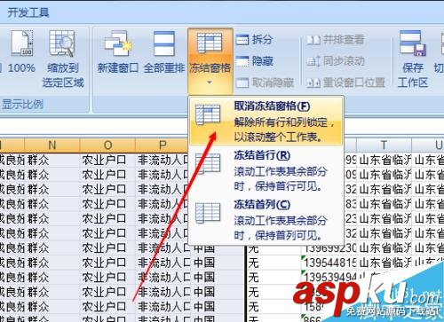Select column P header
This screenshot has width=444, height=322.
point(163,145)
